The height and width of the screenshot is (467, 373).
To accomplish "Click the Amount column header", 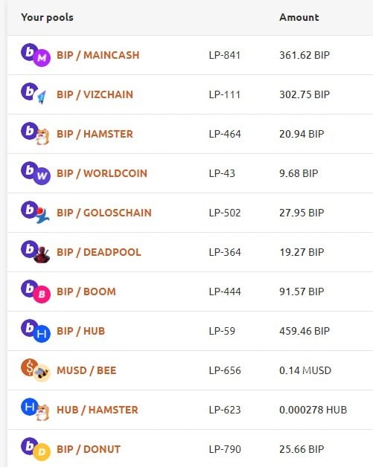I will 299,17.
